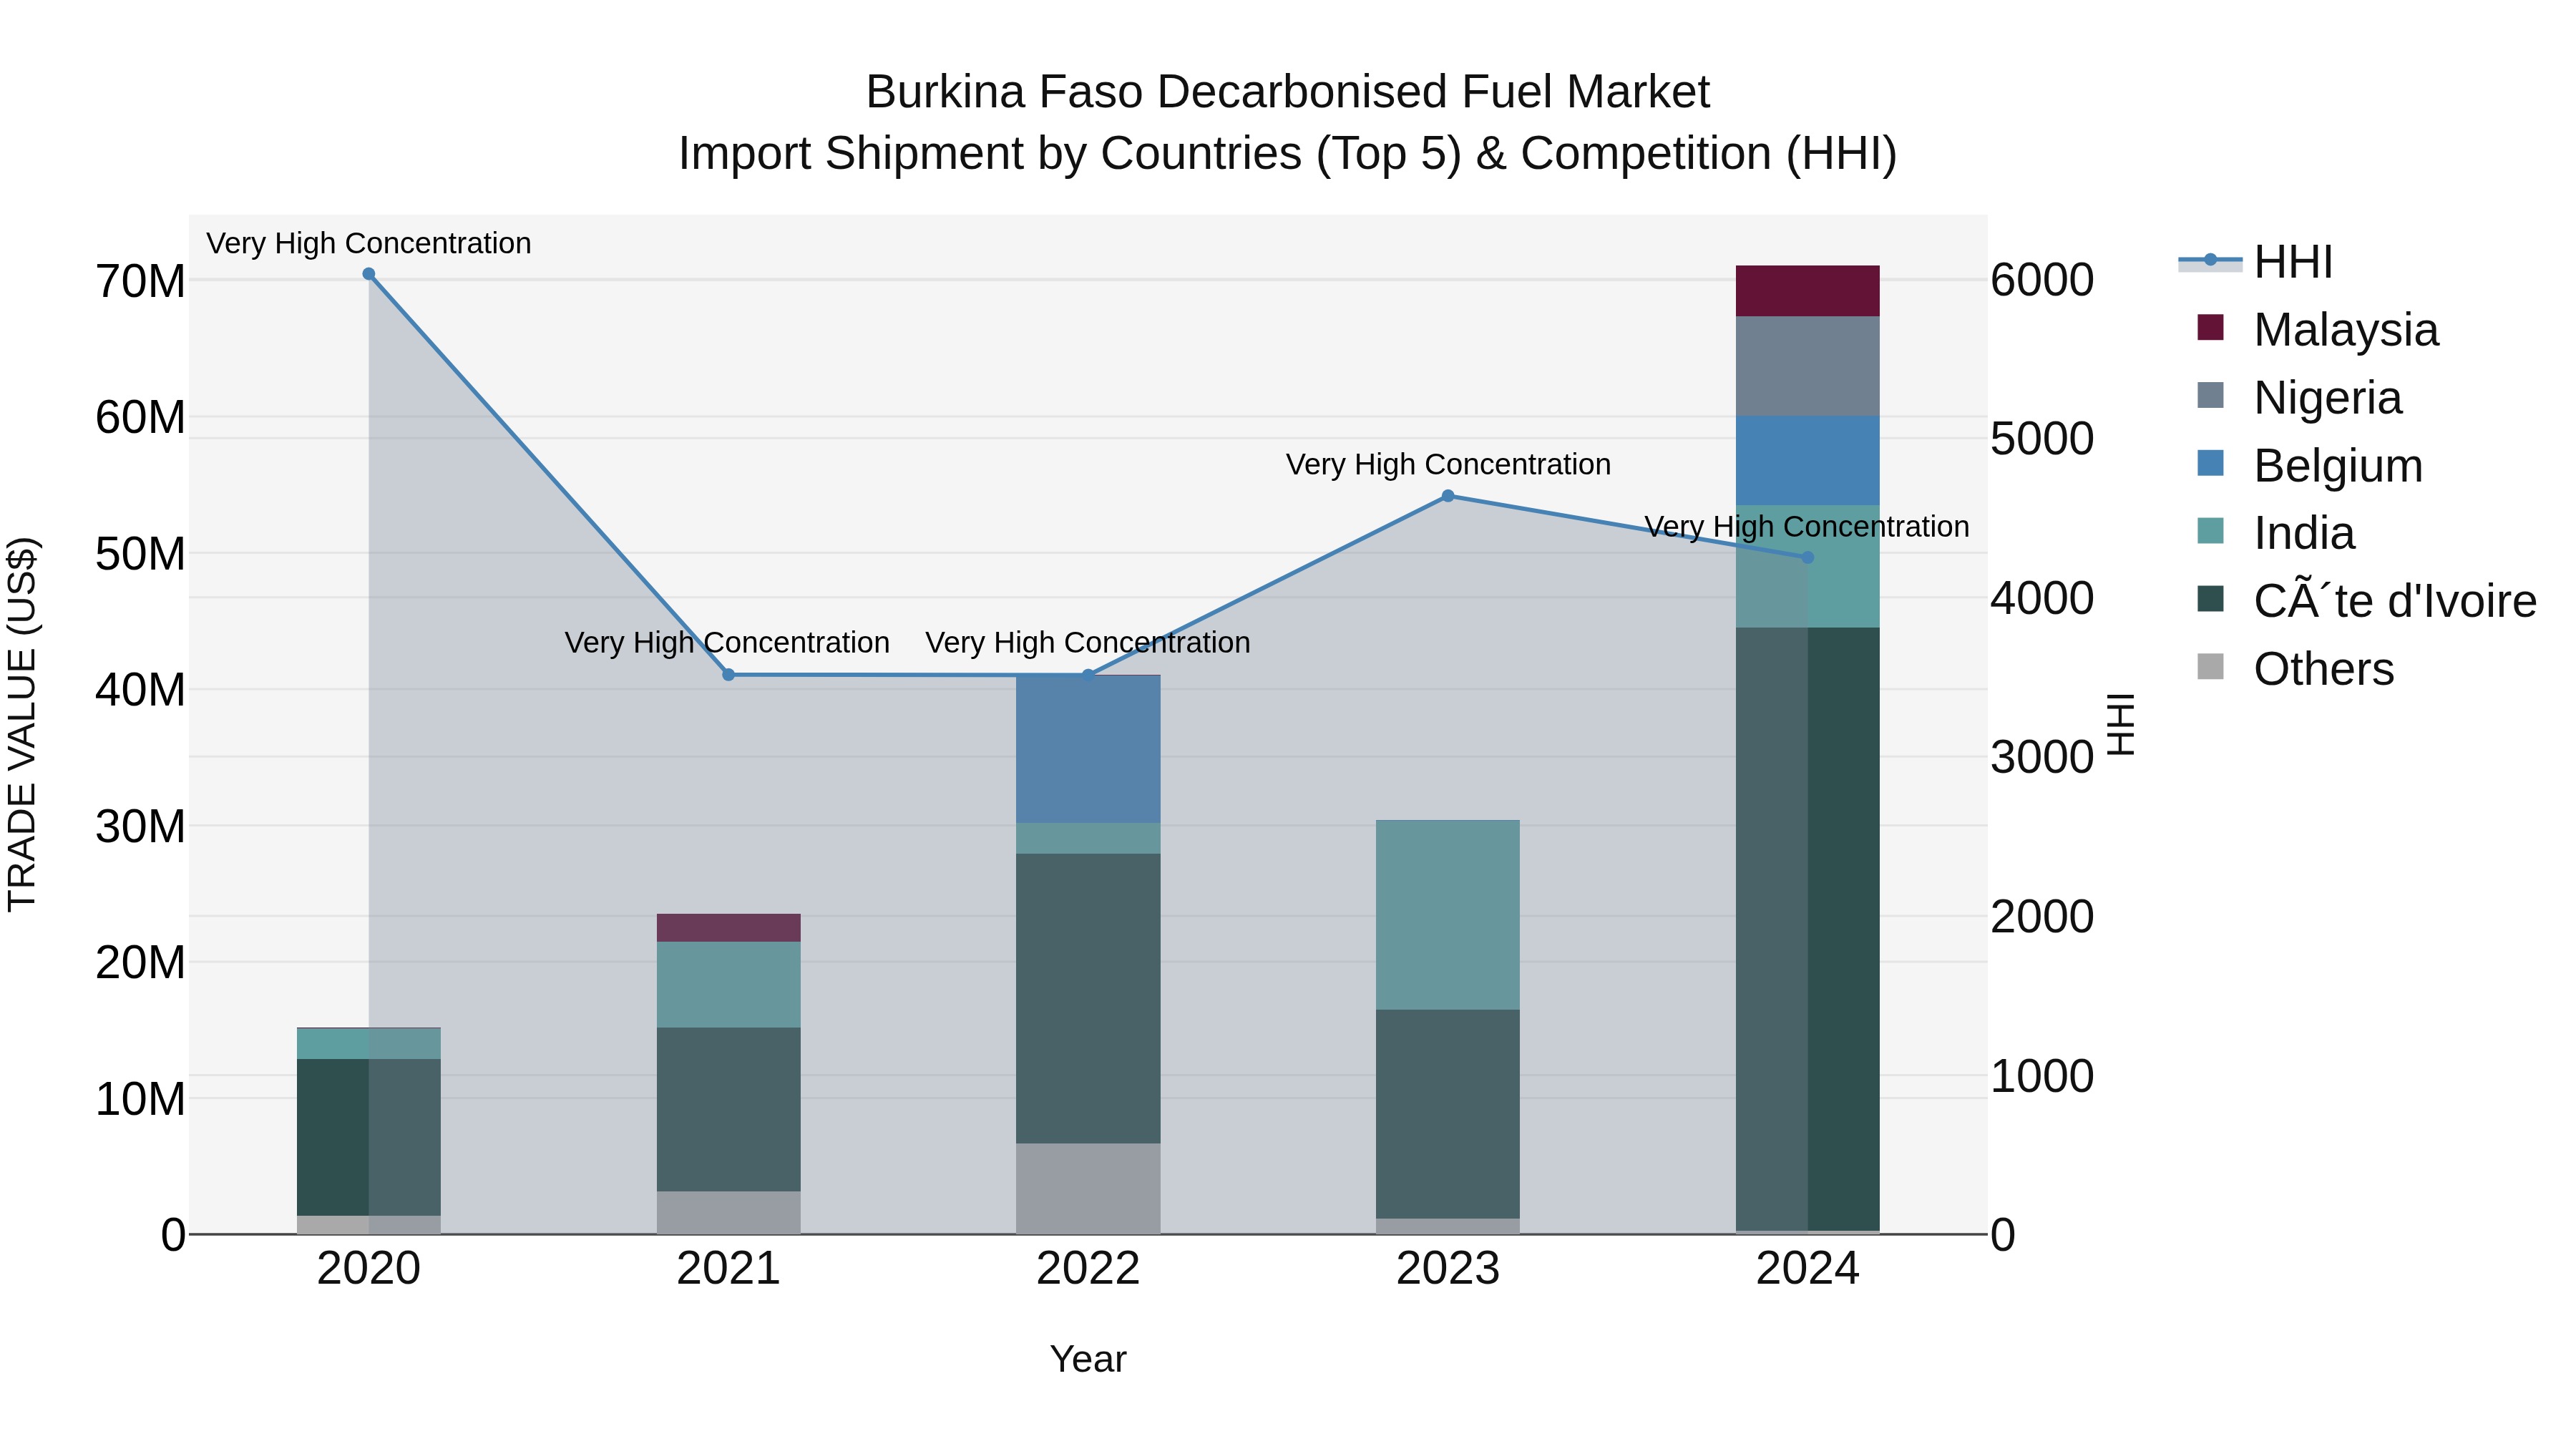The height and width of the screenshot is (1449, 2576).
Task: Click the Belgium segment of the 2022 bar
Action: [x=1088, y=749]
